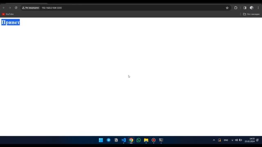Open the red screen recorder taskbar app

[x=154, y=140]
